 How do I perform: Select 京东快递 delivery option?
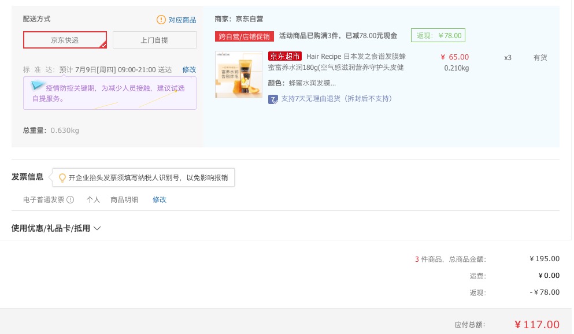pyautogui.click(x=65, y=40)
